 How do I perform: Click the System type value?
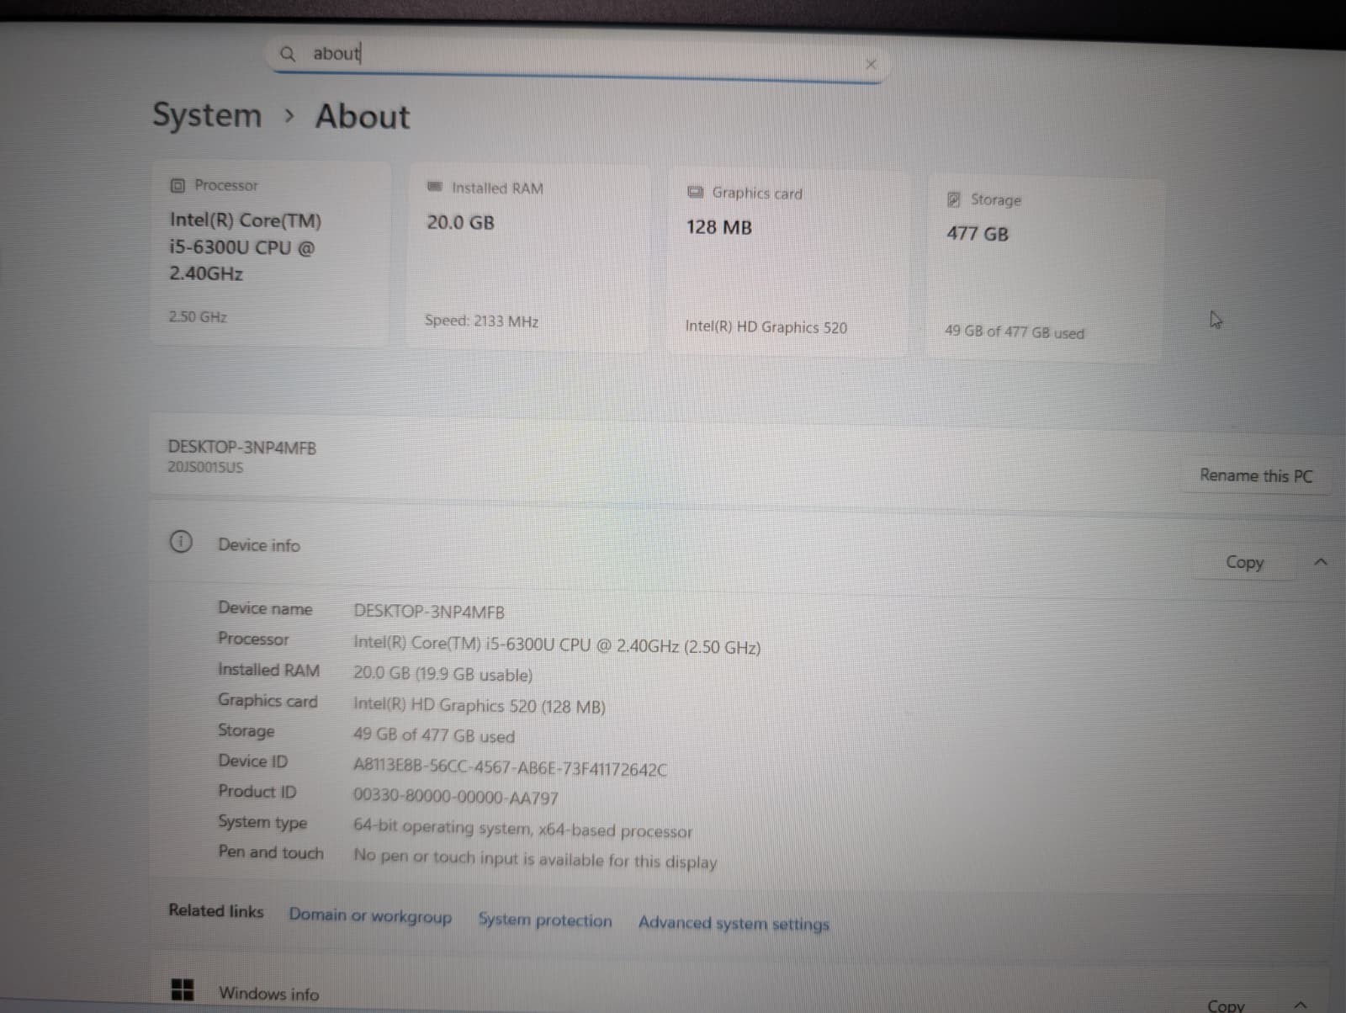point(522,829)
